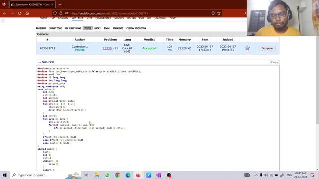This screenshot has width=319, height=179.
Task: Click the Windows search box
Action: [46, 175]
